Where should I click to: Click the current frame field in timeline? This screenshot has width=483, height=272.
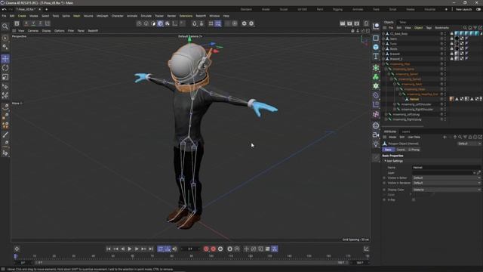pos(190,249)
